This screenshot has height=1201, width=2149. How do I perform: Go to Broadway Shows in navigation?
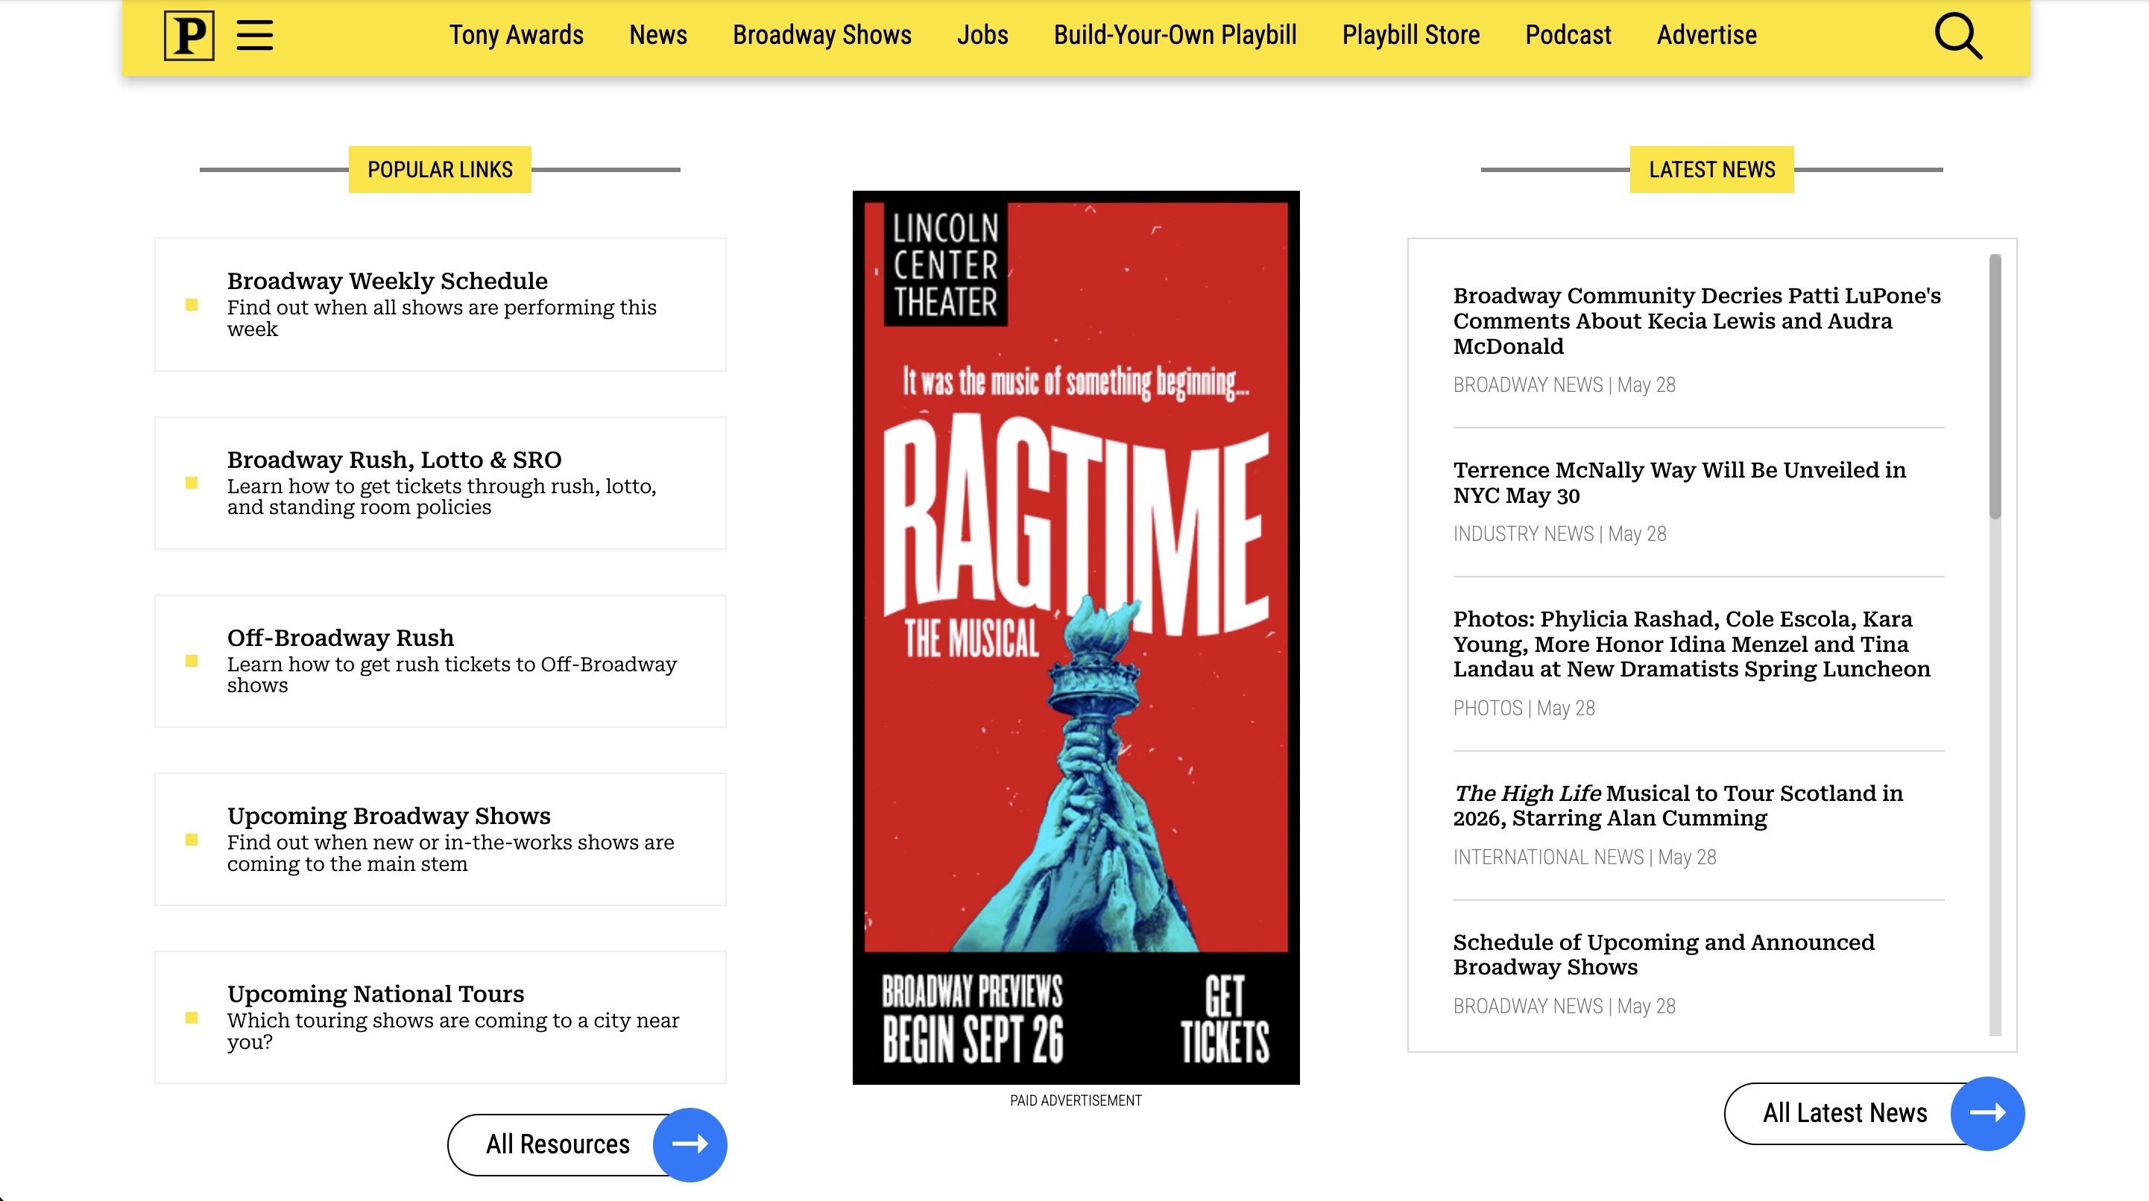pyautogui.click(x=821, y=35)
